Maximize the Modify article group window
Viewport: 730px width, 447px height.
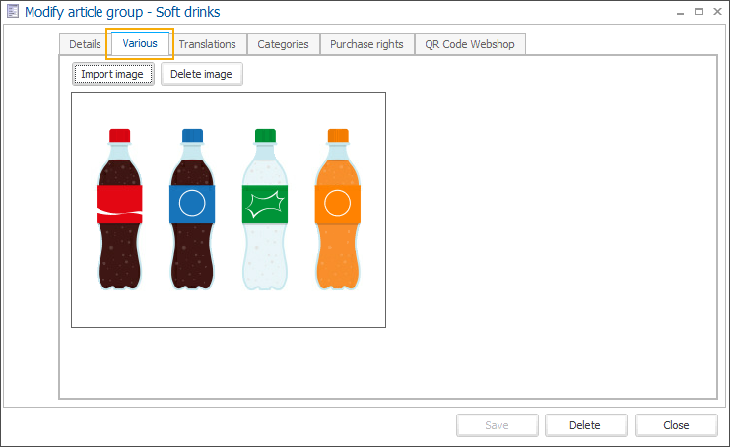(697, 12)
